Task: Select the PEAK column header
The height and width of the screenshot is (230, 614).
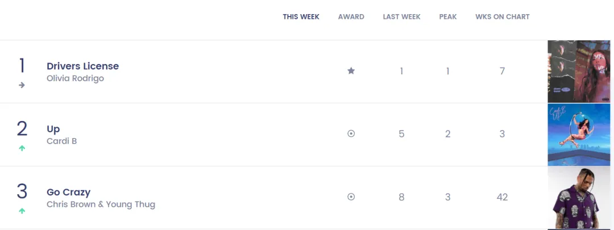Action: (x=448, y=17)
